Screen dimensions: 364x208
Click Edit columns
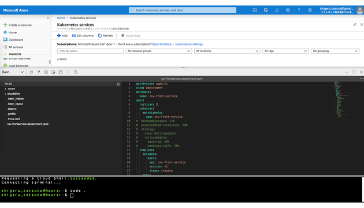pos(83,36)
